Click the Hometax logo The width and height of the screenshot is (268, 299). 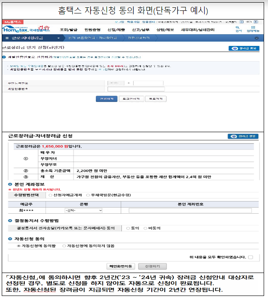tap(26, 29)
